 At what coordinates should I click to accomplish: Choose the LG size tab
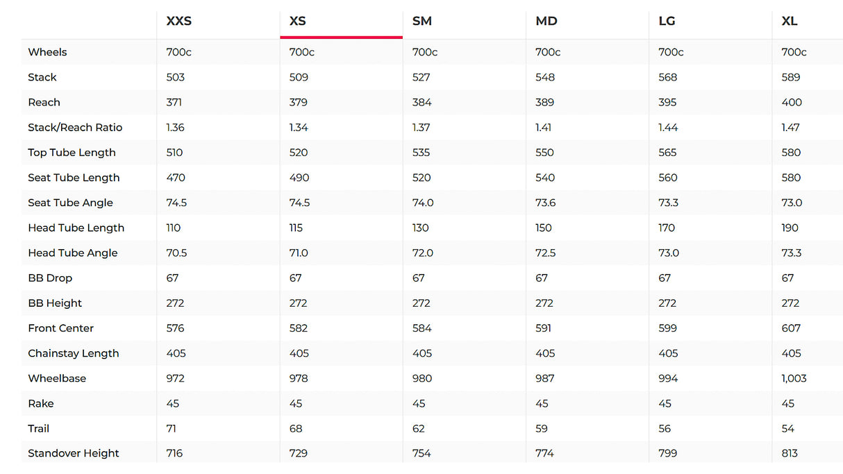tap(667, 21)
